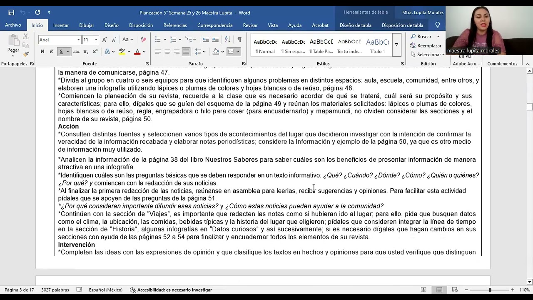Screen dimensions: 533x300
Task: Switch to the Web Layout view icon
Action: tap(455, 290)
